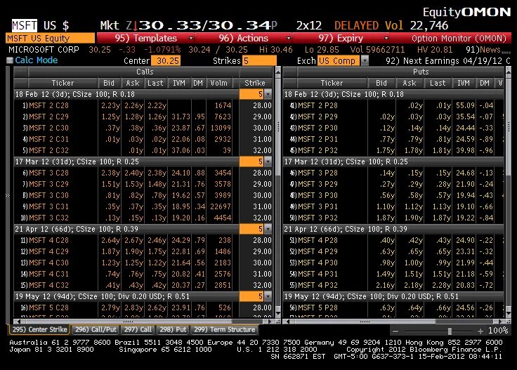The image size is (517, 370).
Task: Select call row 9) MSFT 3 C31
Action: click(x=143, y=206)
